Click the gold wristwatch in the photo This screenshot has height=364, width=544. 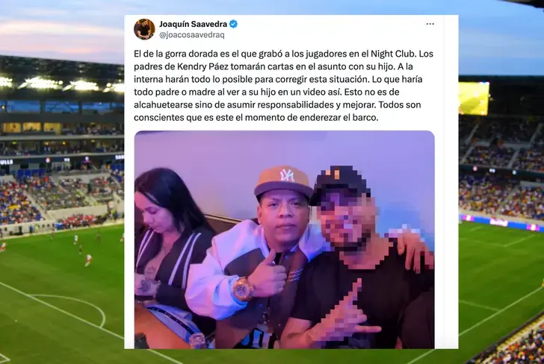(x=243, y=289)
